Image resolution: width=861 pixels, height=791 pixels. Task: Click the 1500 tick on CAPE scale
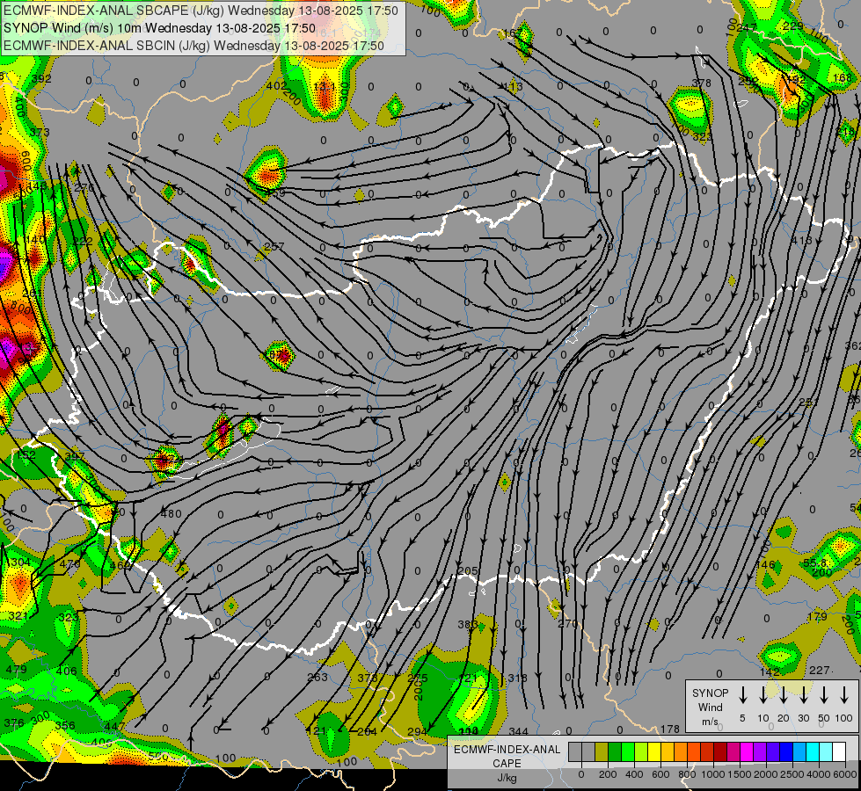740,774
